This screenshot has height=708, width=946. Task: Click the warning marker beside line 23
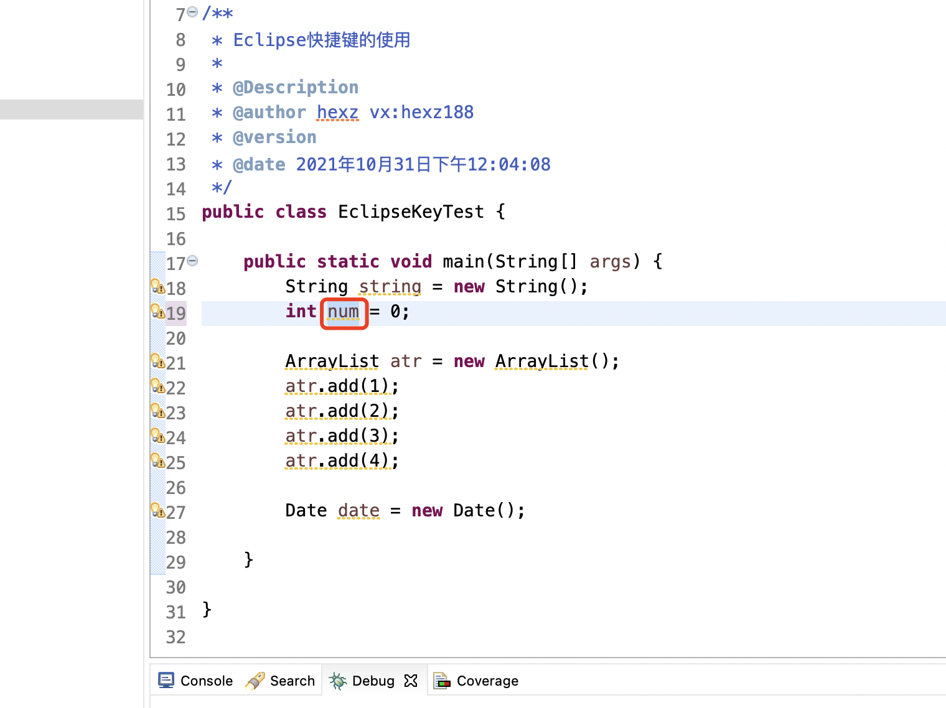pos(157,411)
